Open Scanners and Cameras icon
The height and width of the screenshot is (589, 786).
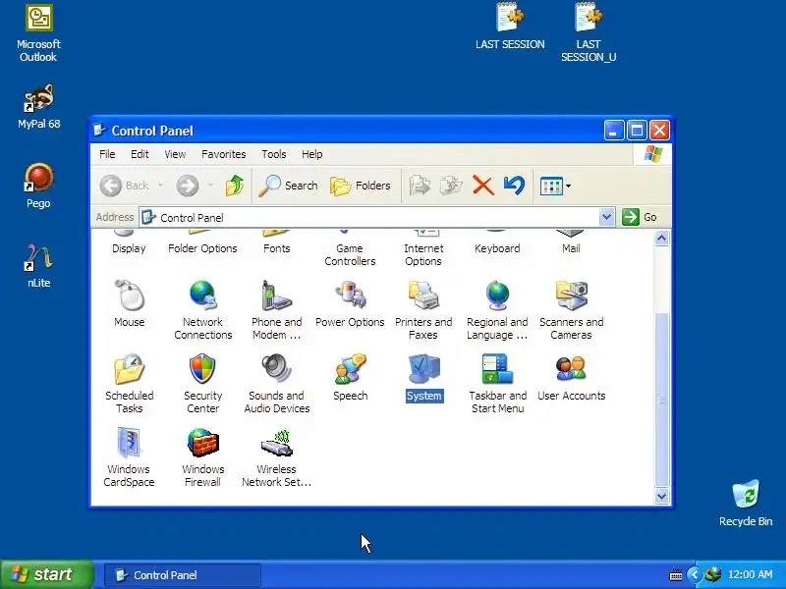click(571, 296)
